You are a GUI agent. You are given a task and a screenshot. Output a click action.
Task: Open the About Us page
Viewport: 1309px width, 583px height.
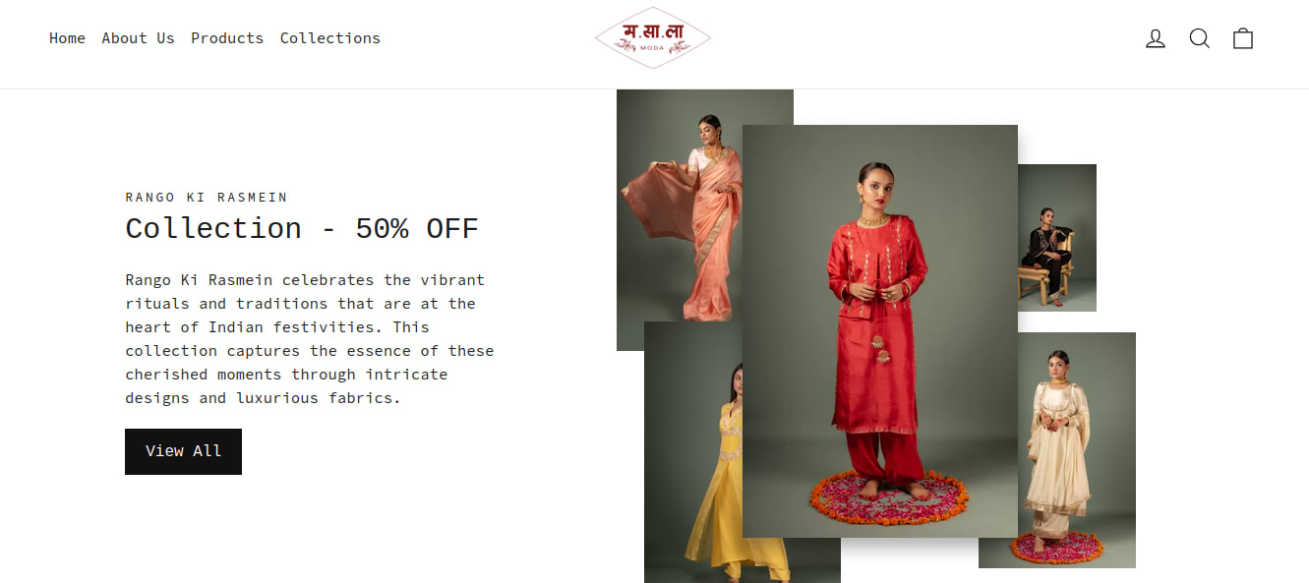pyautogui.click(x=138, y=38)
